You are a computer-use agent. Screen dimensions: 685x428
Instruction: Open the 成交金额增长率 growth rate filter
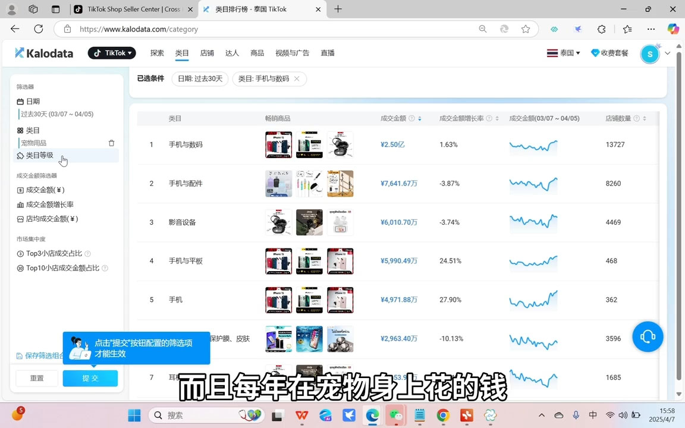pos(21,204)
